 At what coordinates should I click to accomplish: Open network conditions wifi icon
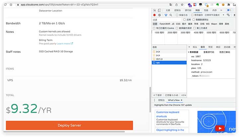[x=228, y=15]
